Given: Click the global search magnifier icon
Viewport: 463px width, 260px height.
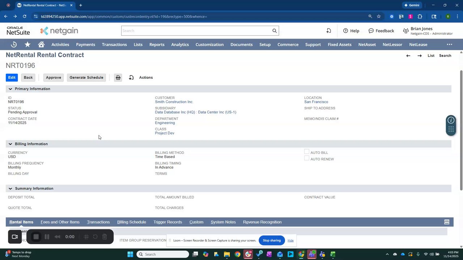Looking at the screenshot, I should tap(275, 31).
